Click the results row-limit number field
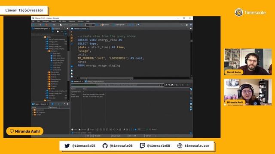The height and width of the screenshot is (154, 275). [x=141, y=129]
